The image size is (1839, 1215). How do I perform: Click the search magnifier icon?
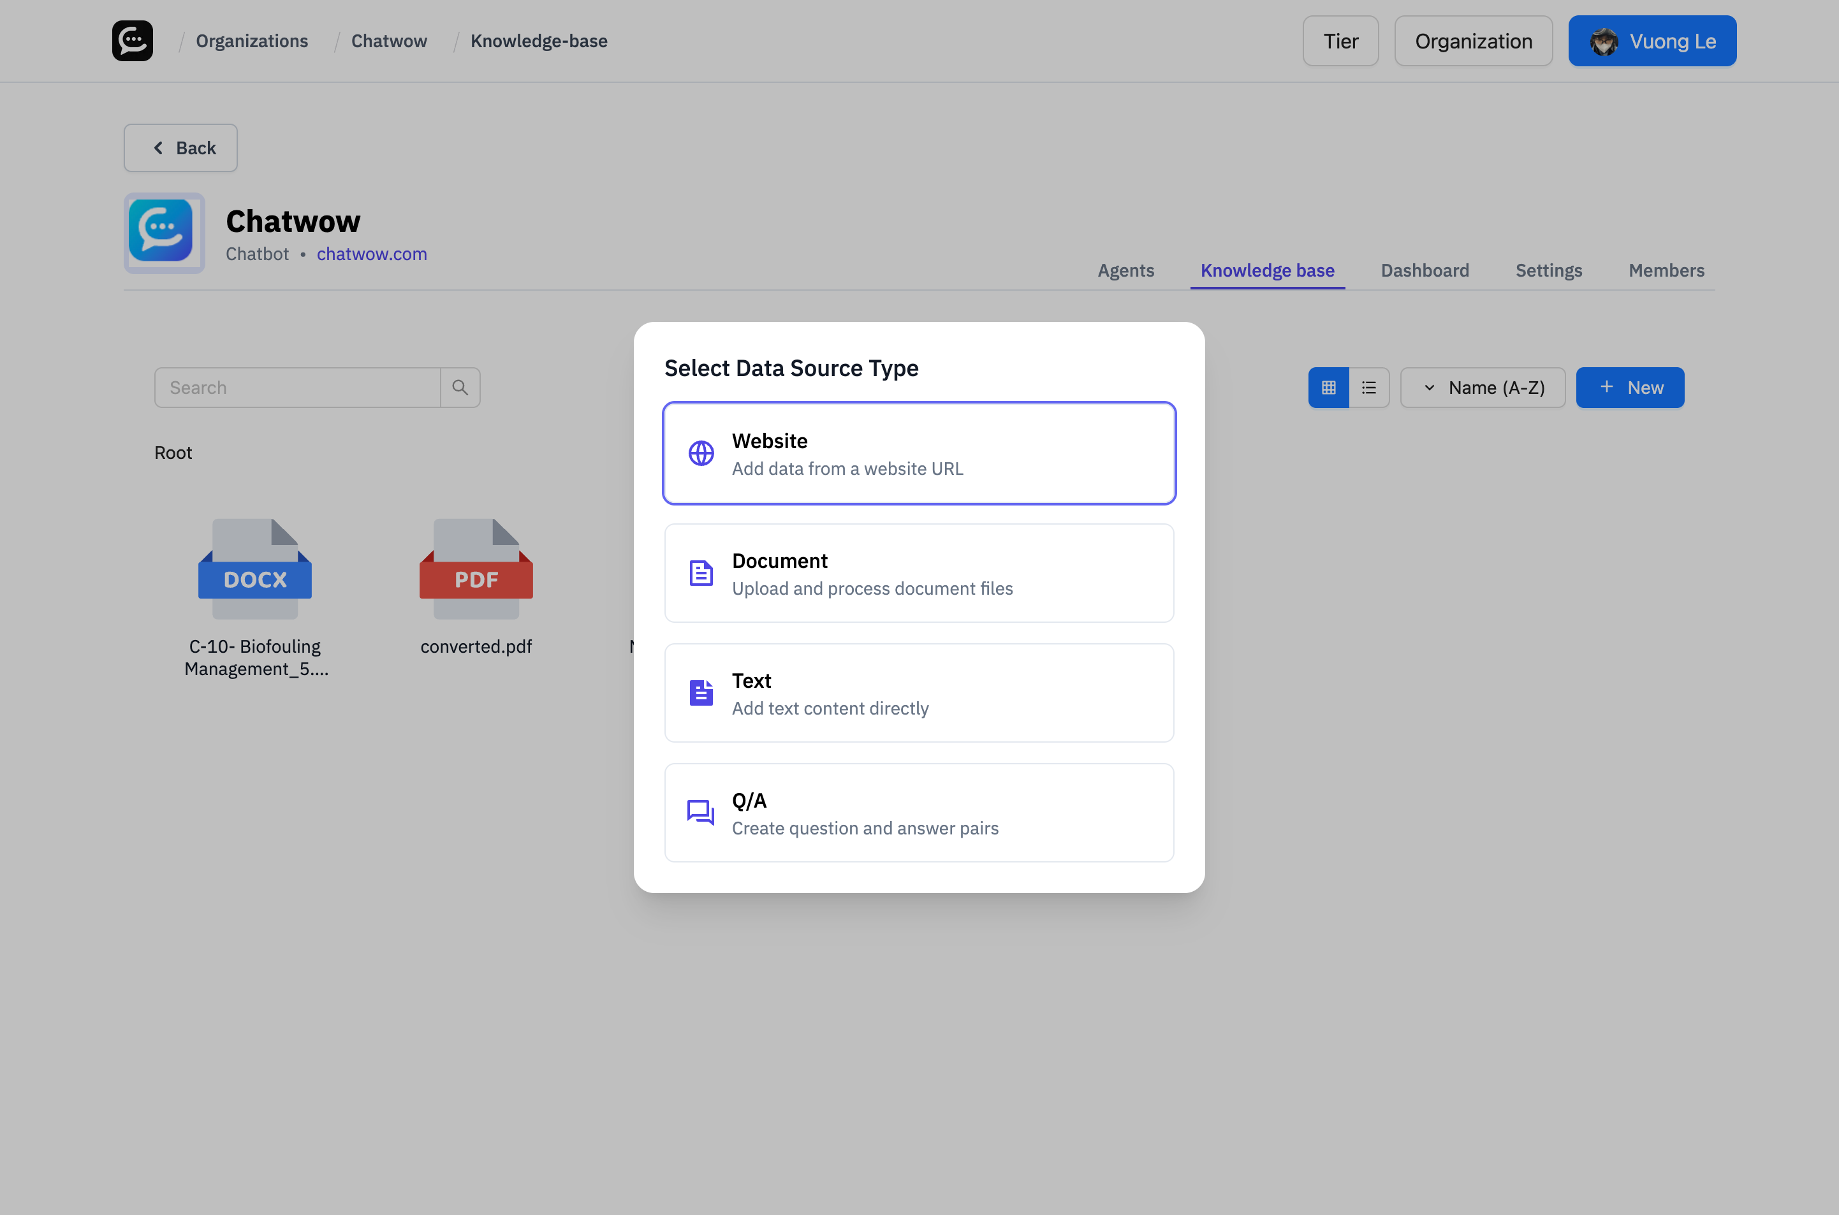tap(460, 387)
